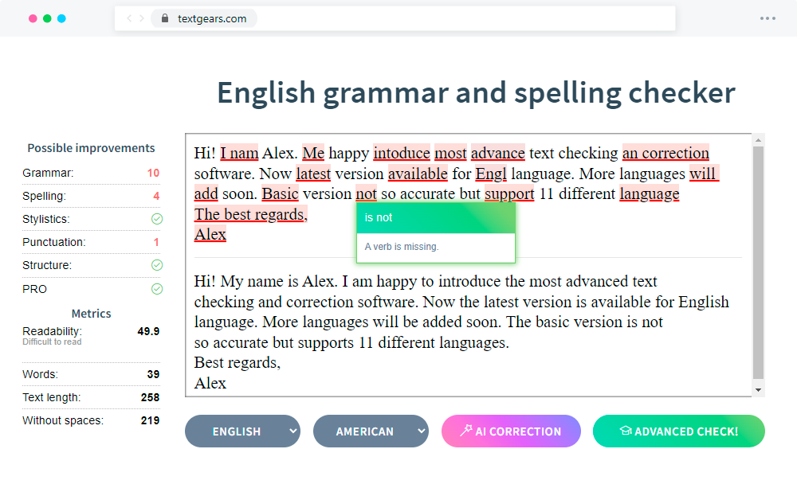Click the underlined error word 'intoduce'
797x488 pixels.
(x=402, y=152)
